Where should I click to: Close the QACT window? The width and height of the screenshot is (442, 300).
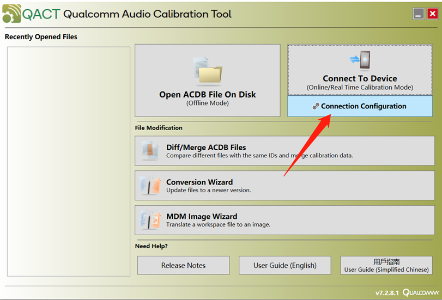point(432,14)
